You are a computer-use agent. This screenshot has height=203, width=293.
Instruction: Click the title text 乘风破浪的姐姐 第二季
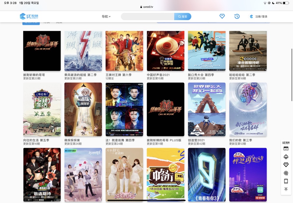80,75
